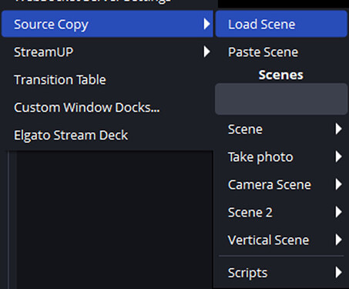Screen dimensions: 349x289
Task: Expand the StreamUP submenu arrow
Action: point(206,52)
